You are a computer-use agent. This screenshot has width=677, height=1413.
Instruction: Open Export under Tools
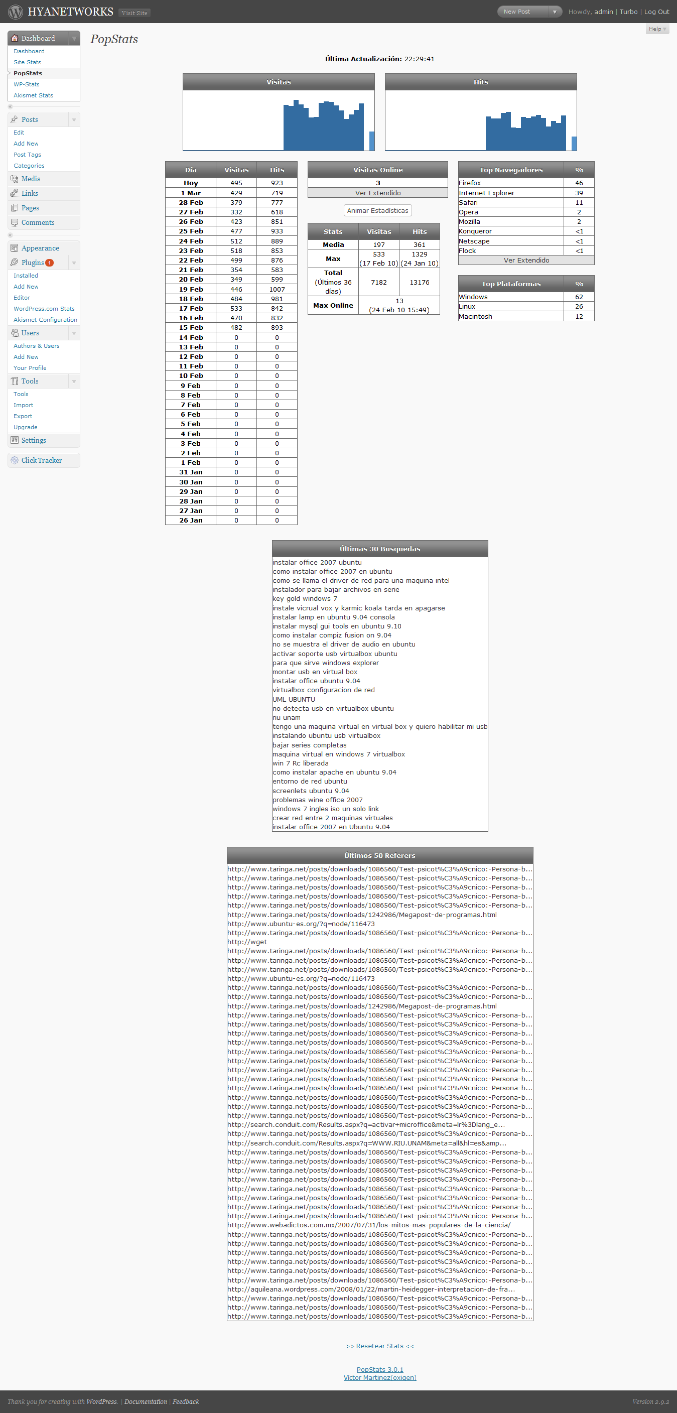tap(23, 416)
